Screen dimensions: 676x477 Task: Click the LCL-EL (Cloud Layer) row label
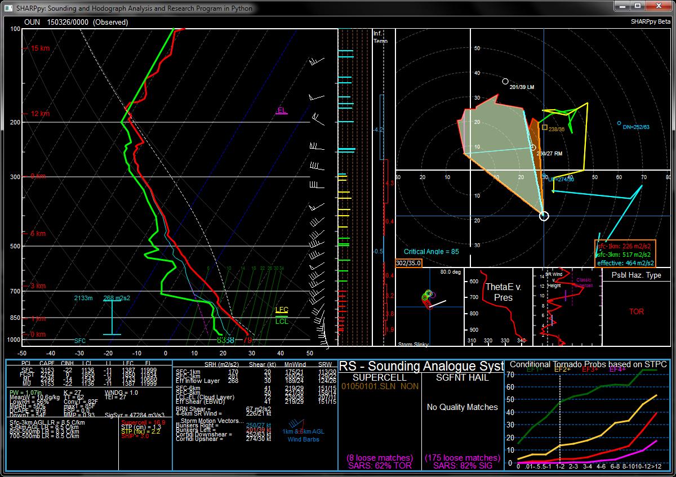pyautogui.click(x=205, y=397)
